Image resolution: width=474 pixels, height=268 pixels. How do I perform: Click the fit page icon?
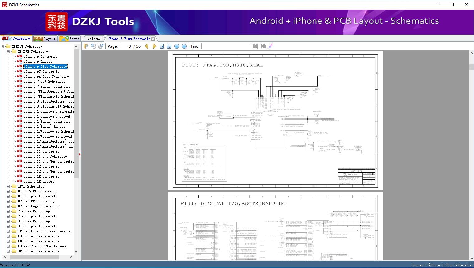point(169,46)
